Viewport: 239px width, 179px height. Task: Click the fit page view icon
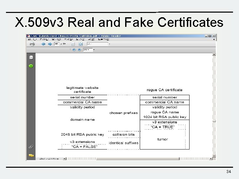click(80, 44)
